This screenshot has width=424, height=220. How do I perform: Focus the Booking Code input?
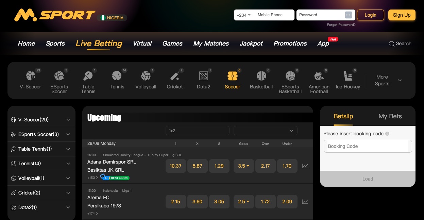click(368, 146)
